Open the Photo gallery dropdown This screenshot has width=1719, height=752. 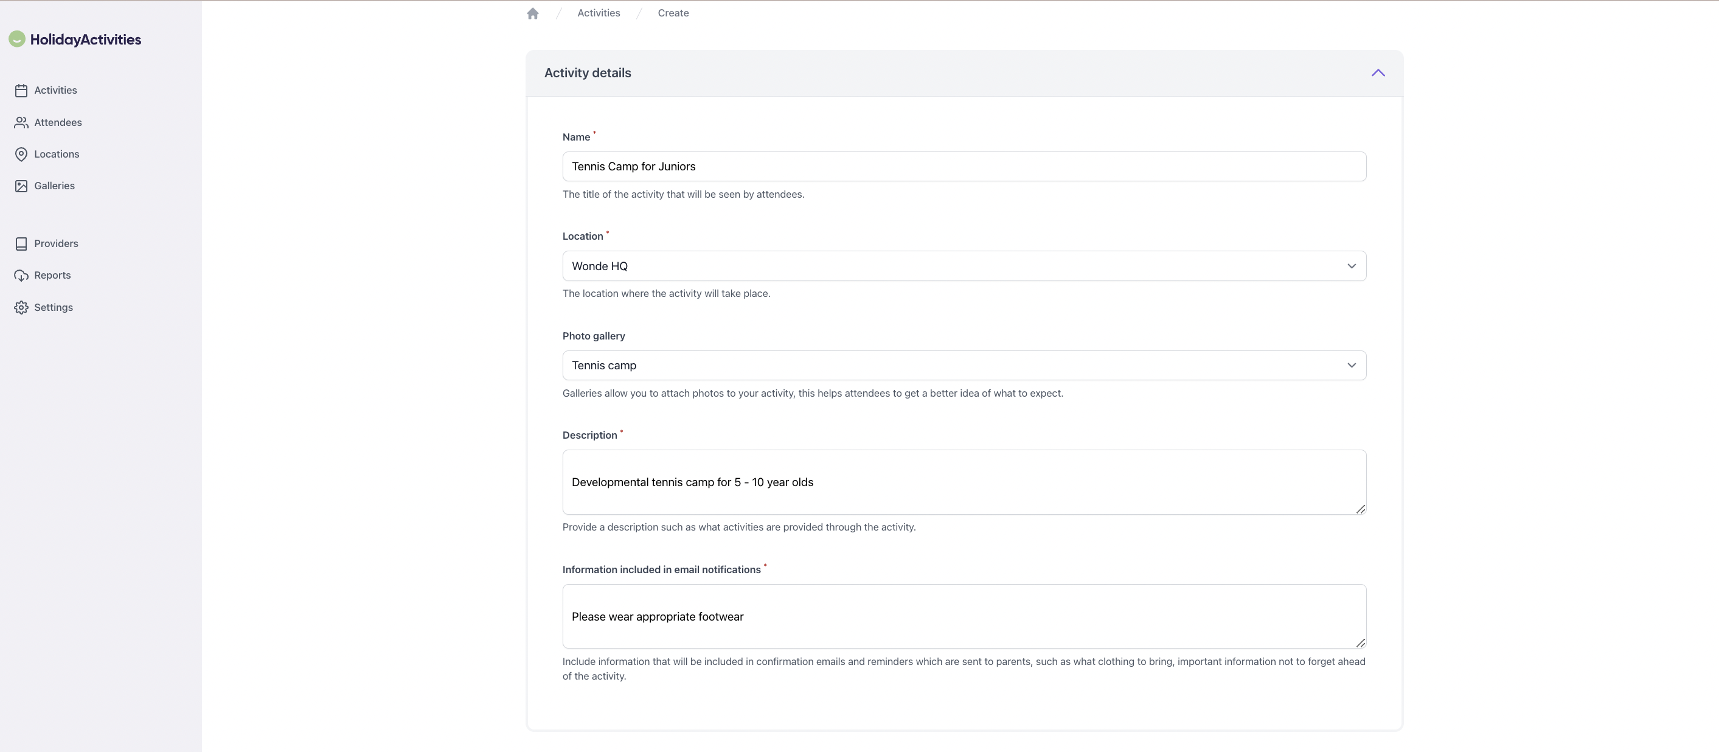click(x=964, y=366)
